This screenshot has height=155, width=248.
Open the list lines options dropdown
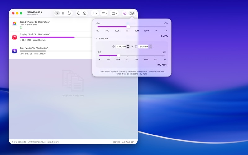point(104,13)
